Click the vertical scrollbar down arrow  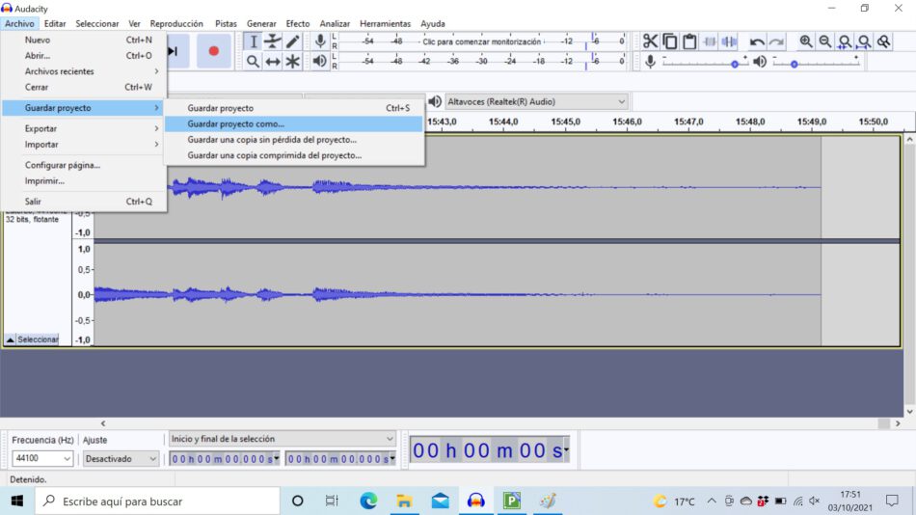point(909,412)
